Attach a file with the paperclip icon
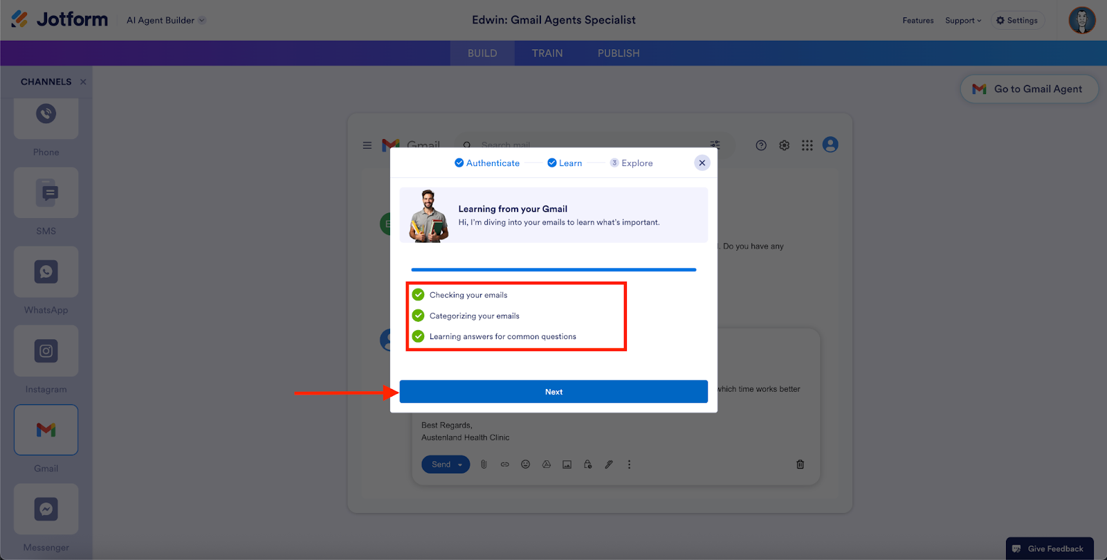This screenshot has height=560, width=1107. click(x=484, y=464)
